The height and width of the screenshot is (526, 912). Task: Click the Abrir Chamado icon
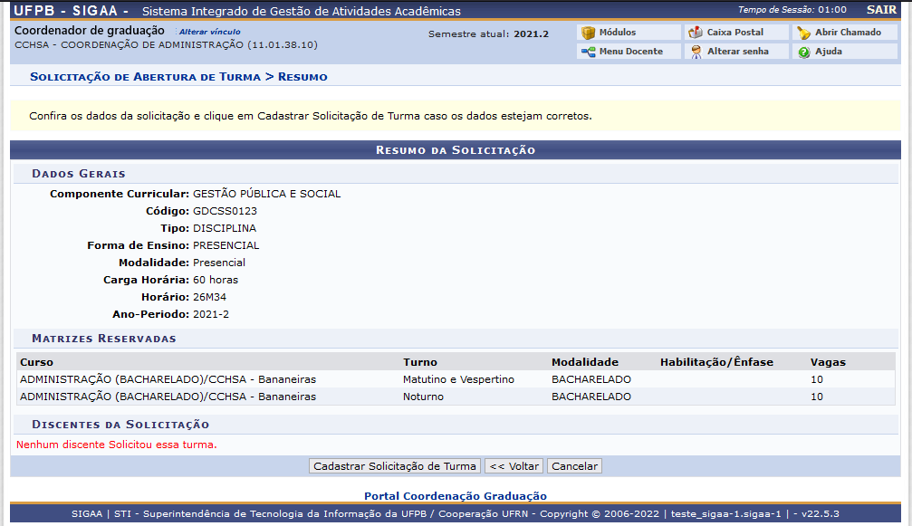point(803,33)
